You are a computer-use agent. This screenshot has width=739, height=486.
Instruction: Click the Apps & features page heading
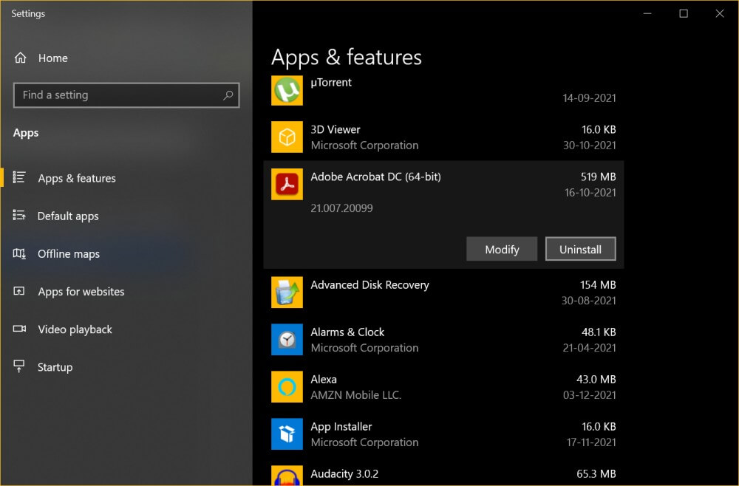coord(347,57)
